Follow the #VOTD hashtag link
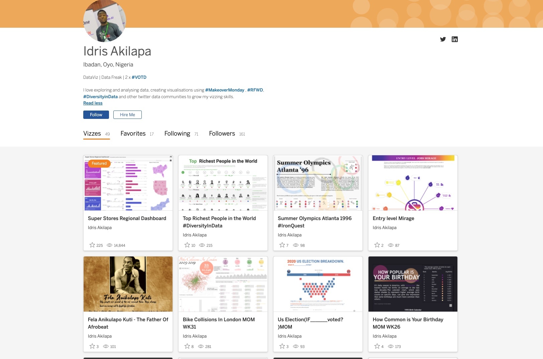543x359 pixels. 139,77
